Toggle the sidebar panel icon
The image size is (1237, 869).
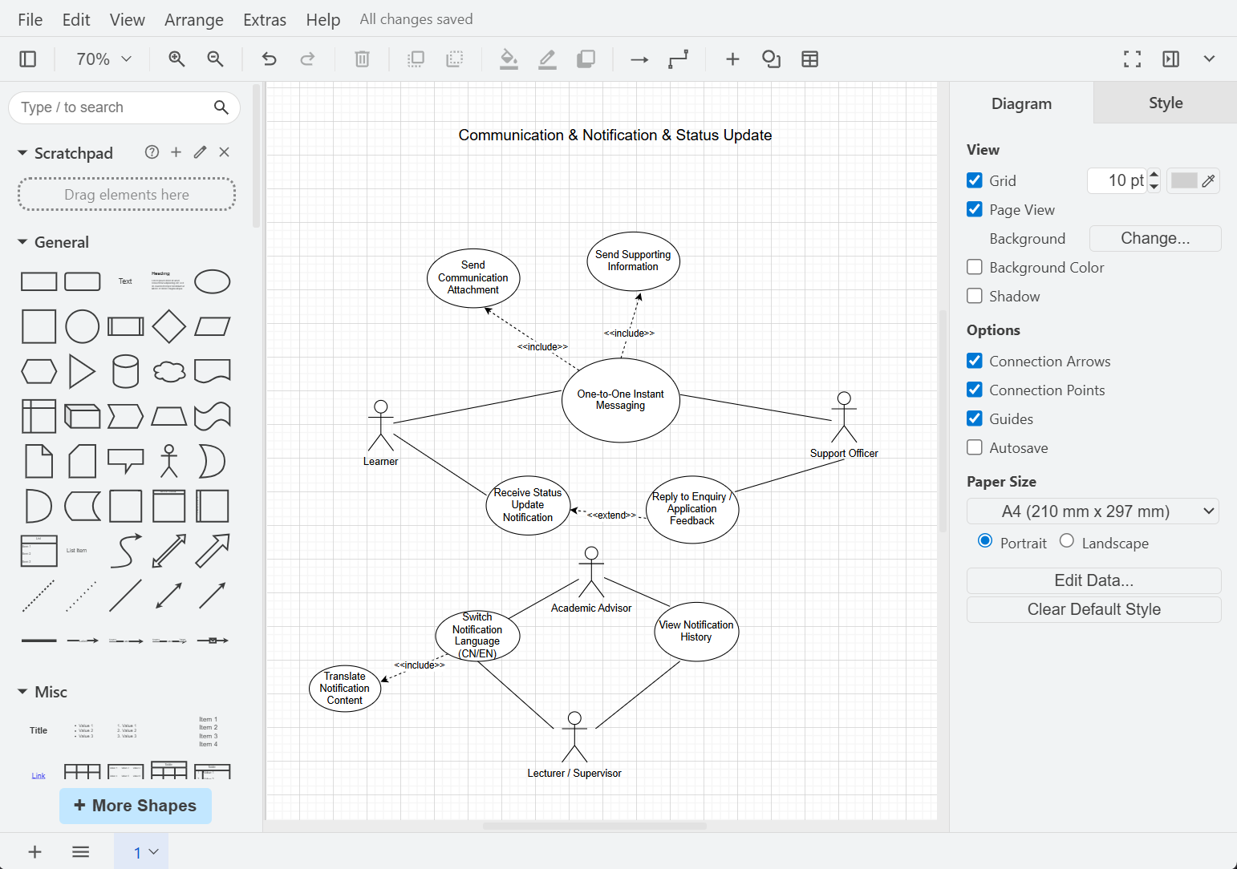click(28, 59)
